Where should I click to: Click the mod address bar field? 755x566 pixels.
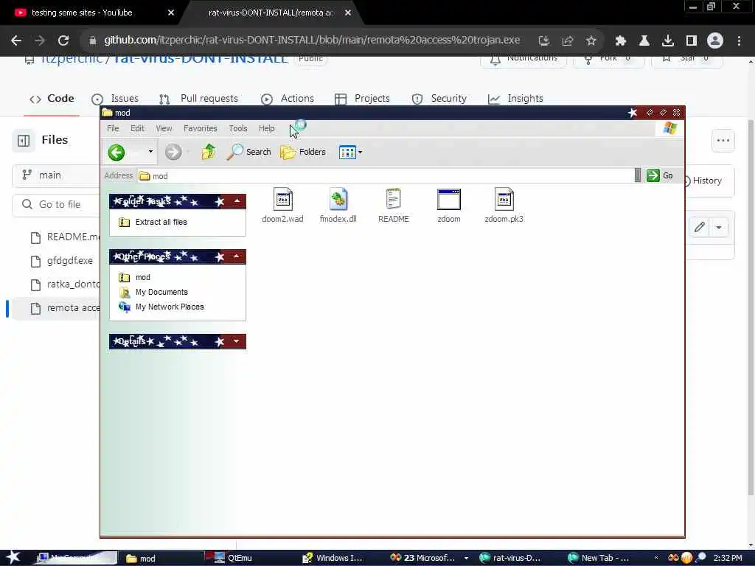385,175
